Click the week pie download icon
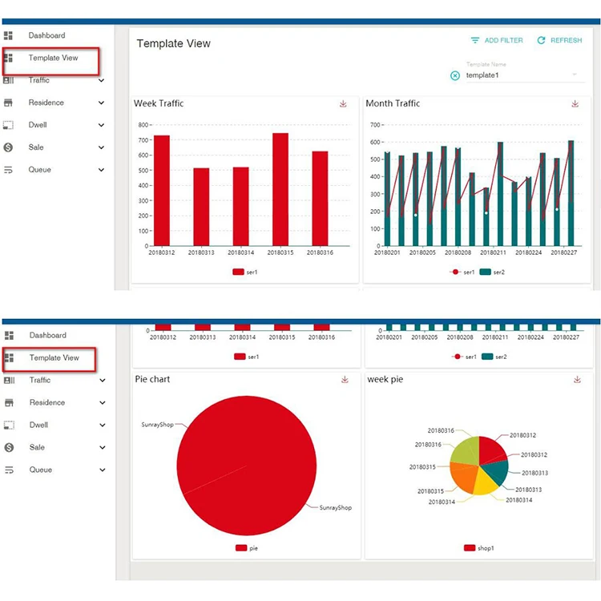Image resolution: width=601 pixels, height=601 pixels. pos(577,380)
